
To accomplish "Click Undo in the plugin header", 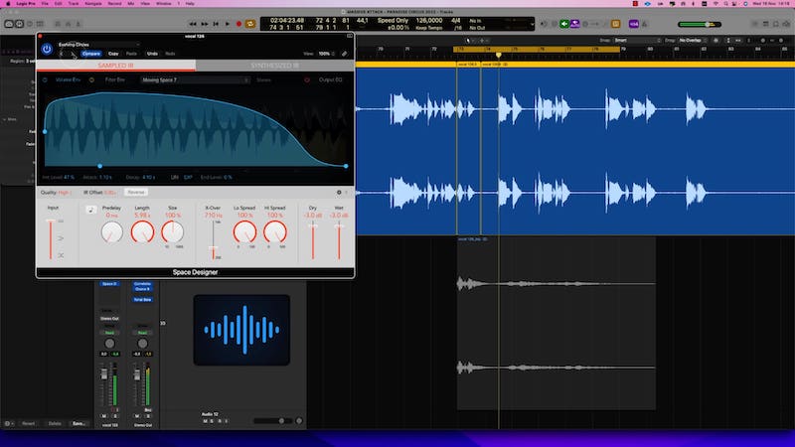I will [x=152, y=54].
